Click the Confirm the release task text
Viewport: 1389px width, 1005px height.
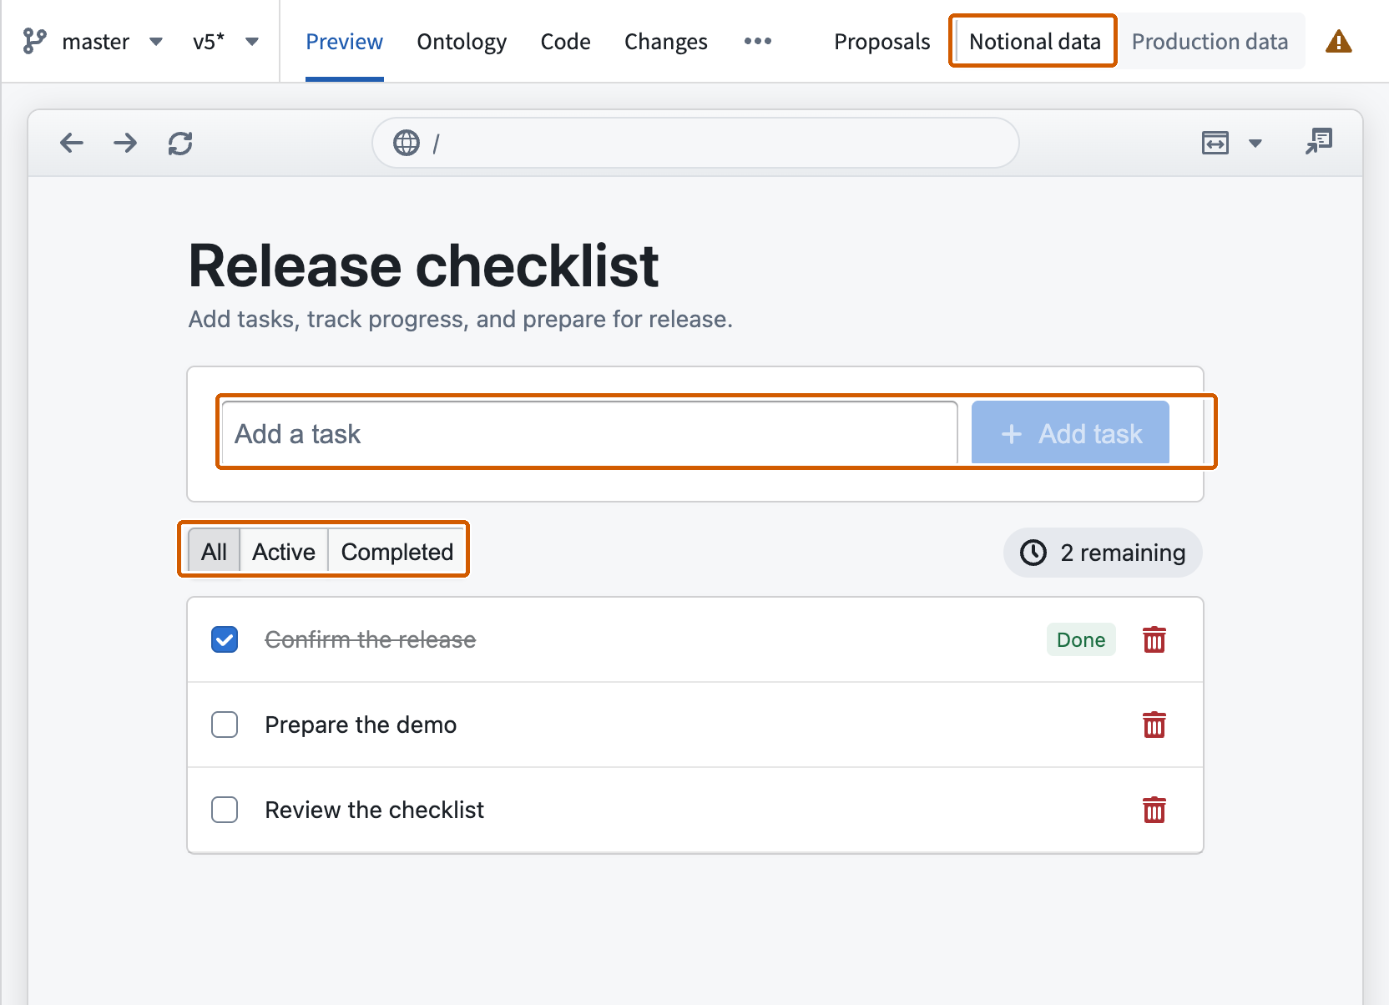click(x=371, y=639)
